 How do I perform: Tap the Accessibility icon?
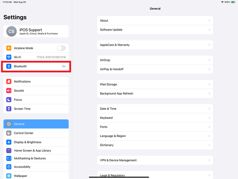click(9, 167)
